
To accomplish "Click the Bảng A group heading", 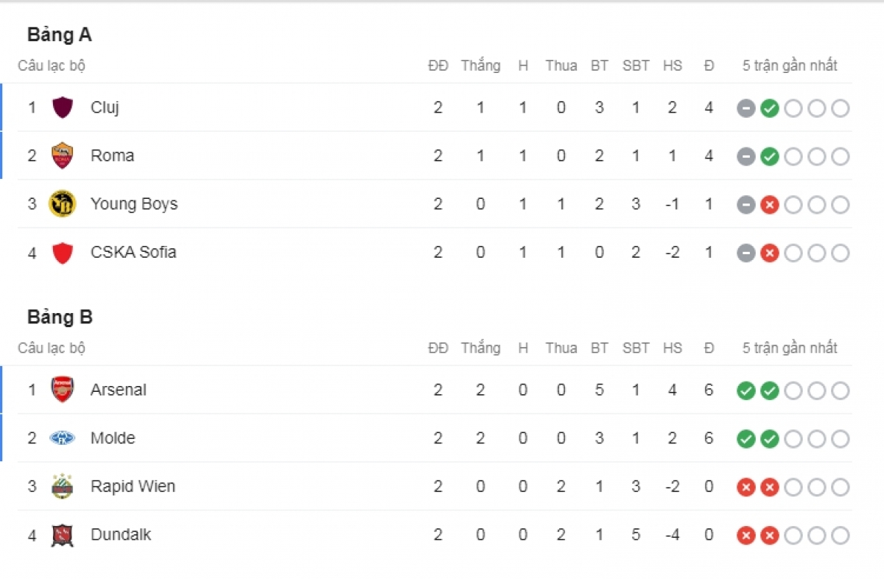I will click(x=60, y=35).
